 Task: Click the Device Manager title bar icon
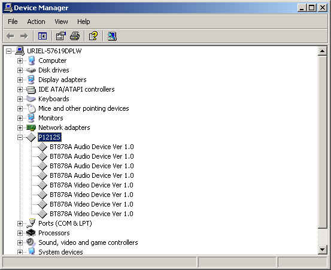pos(8,8)
